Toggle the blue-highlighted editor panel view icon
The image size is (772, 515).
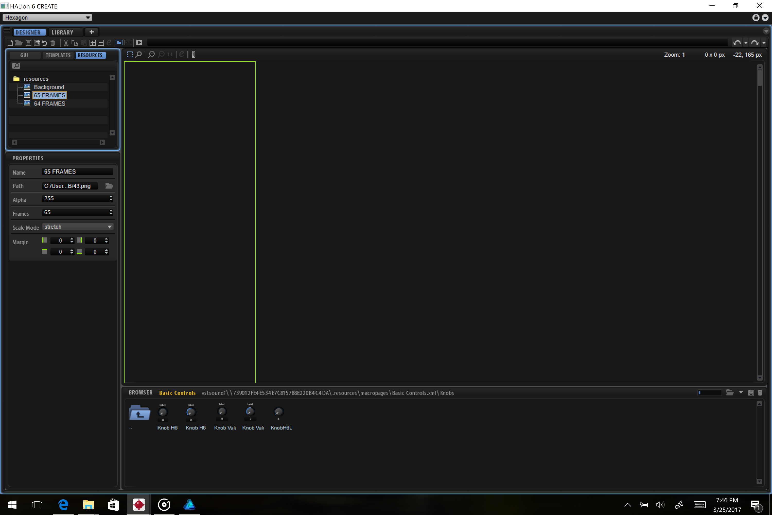click(119, 43)
